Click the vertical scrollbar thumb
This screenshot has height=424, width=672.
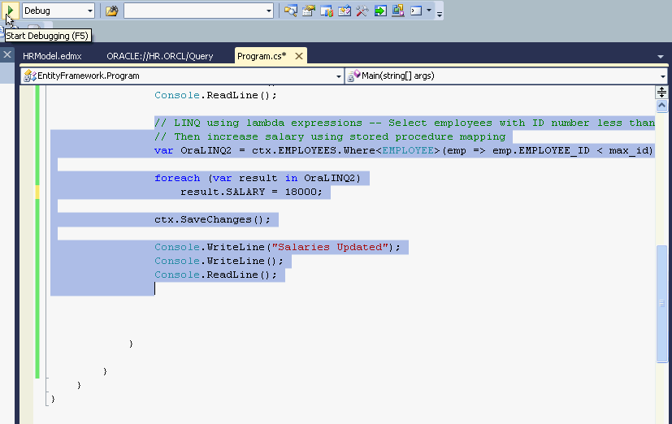[x=661, y=302]
